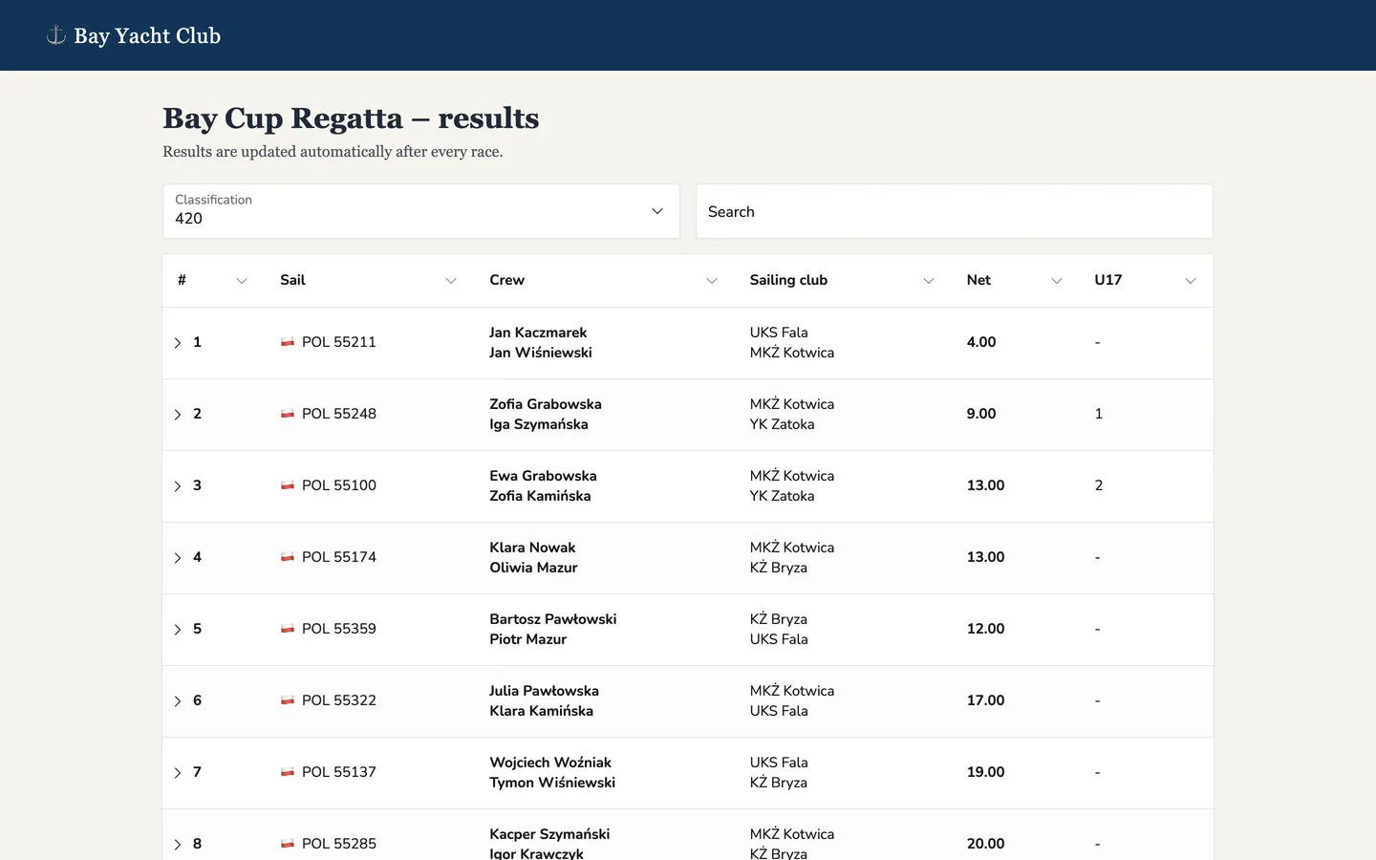Click the flag icon beside POL 55211
1376x860 pixels.
pos(288,342)
